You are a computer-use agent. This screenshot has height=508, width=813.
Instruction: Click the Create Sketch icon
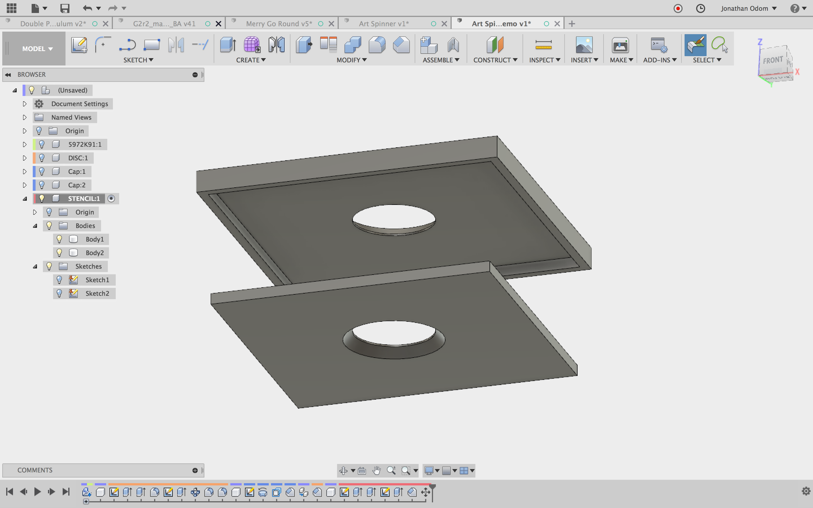pyautogui.click(x=79, y=45)
